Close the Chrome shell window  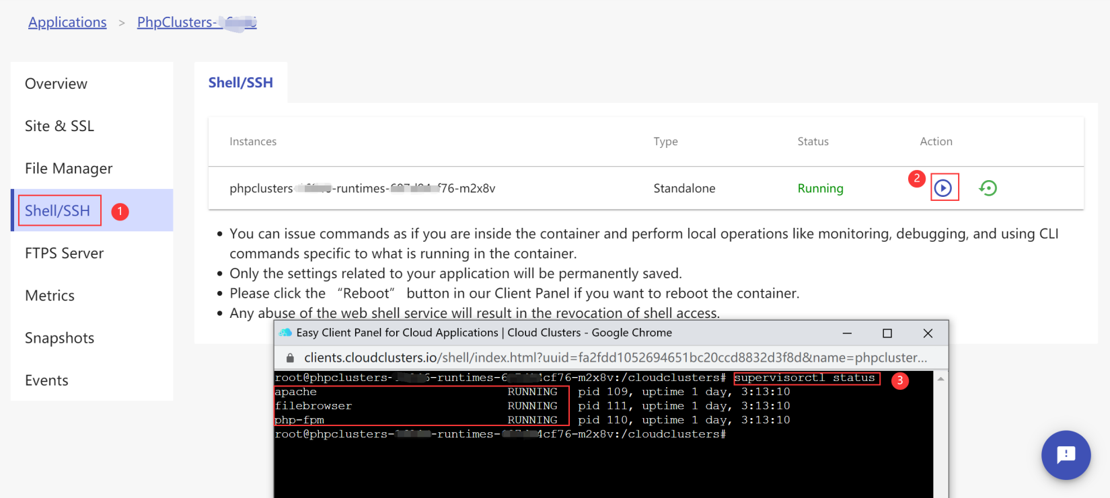tap(928, 333)
